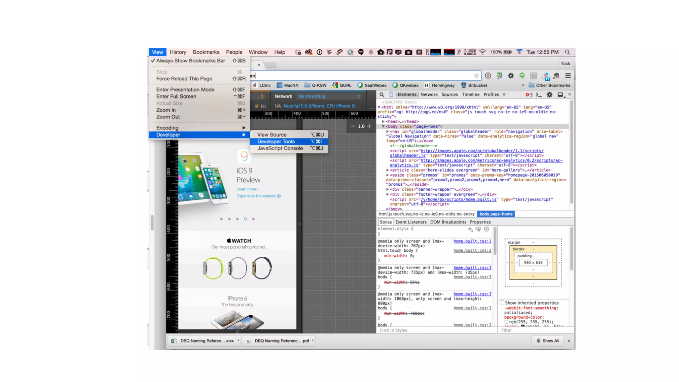Choose View Source from the submenu
679x382 pixels.
click(289, 135)
